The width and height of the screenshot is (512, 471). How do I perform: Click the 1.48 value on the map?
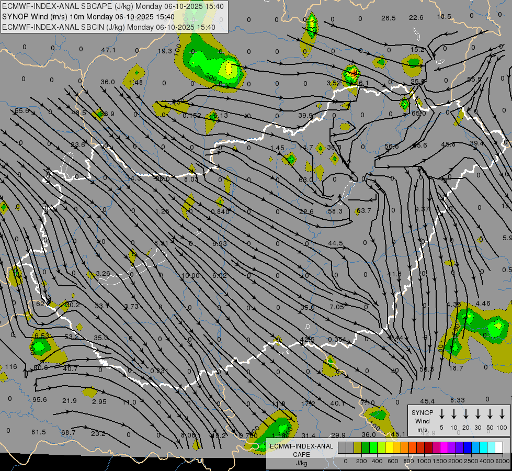pos(136,82)
